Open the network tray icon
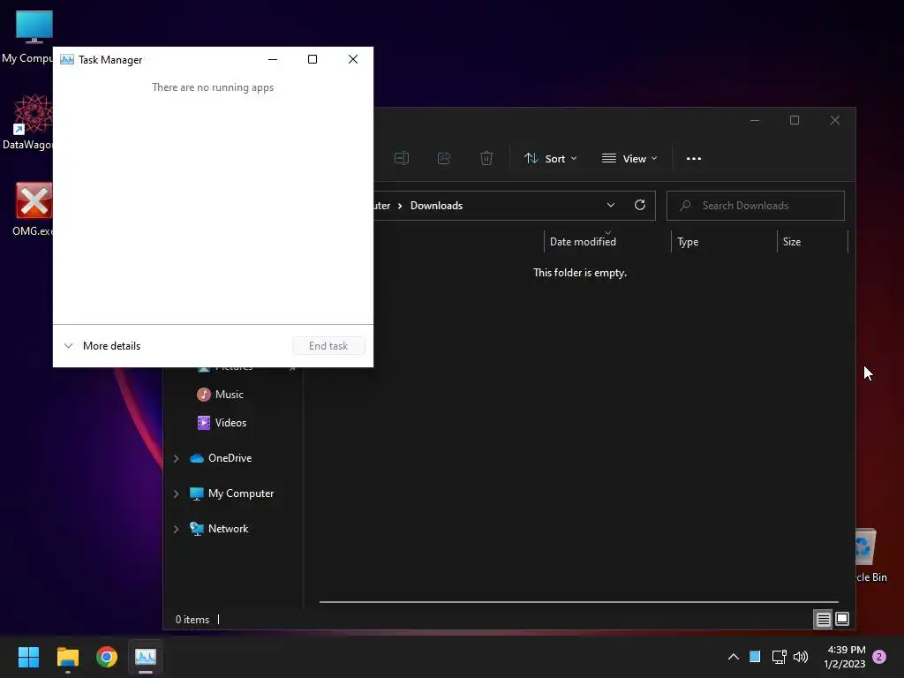904x678 pixels. click(779, 657)
